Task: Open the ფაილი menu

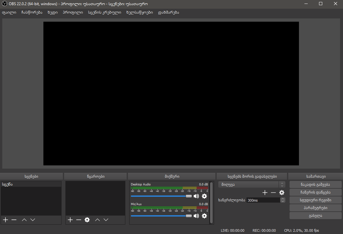Action: [x=9, y=12]
